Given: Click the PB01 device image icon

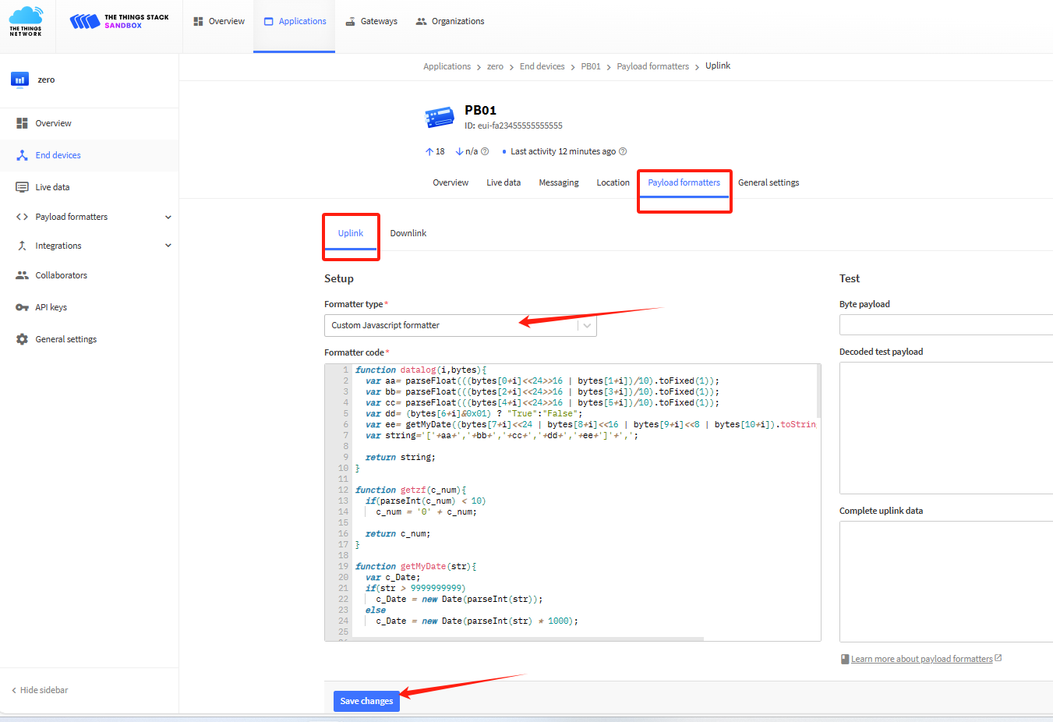Looking at the screenshot, I should point(440,118).
